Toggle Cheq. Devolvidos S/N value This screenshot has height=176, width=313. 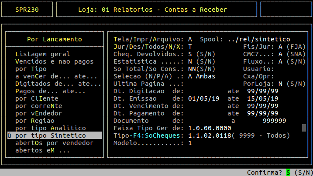190,54
